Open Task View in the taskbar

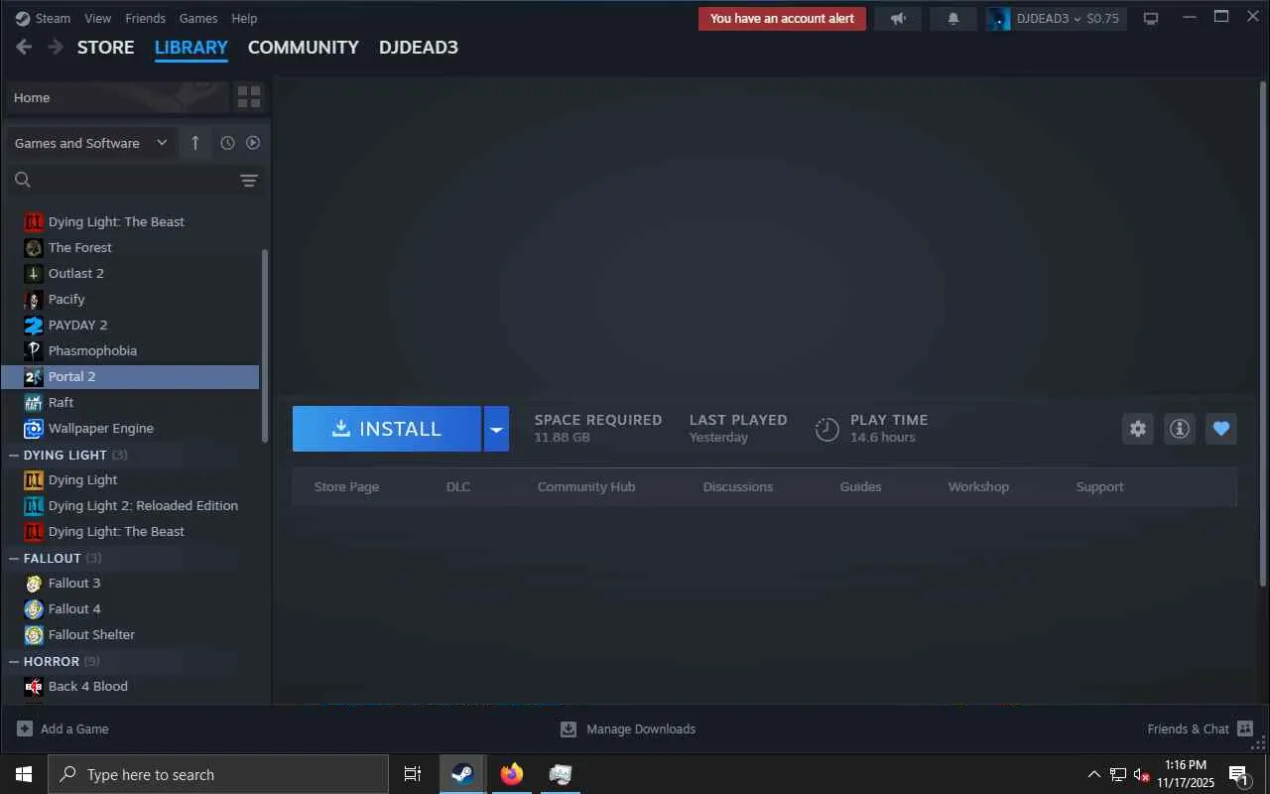(413, 774)
